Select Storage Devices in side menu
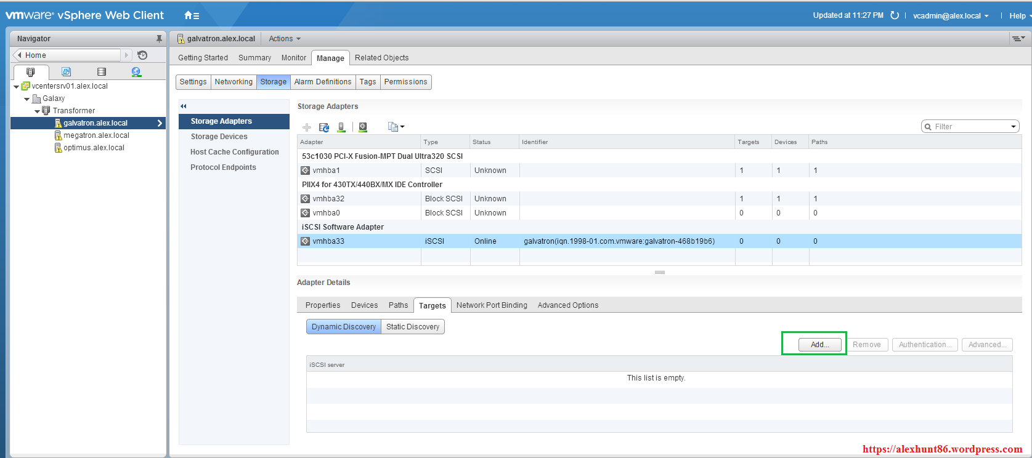Viewport: 1032px width, 458px height. click(234, 137)
